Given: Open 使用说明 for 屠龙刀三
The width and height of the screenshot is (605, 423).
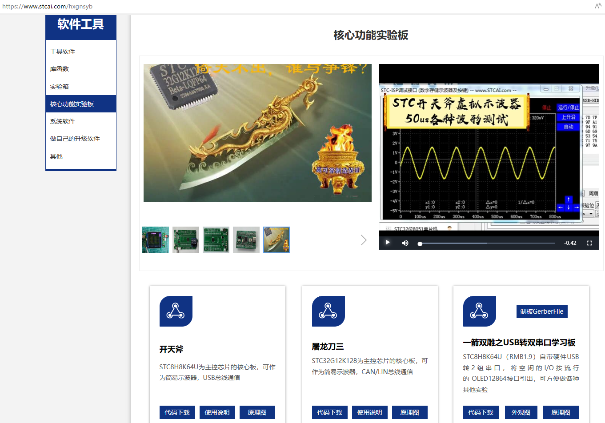Looking at the screenshot, I should coord(370,412).
